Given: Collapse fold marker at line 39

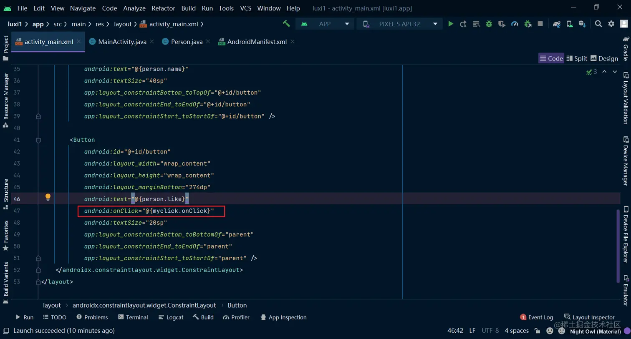Looking at the screenshot, I should tap(38, 116).
